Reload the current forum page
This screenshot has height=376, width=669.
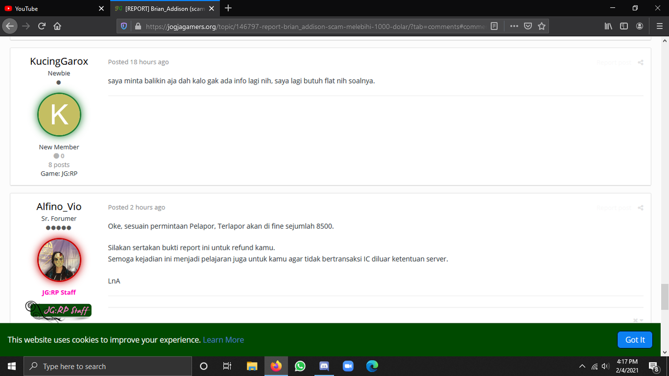42,26
